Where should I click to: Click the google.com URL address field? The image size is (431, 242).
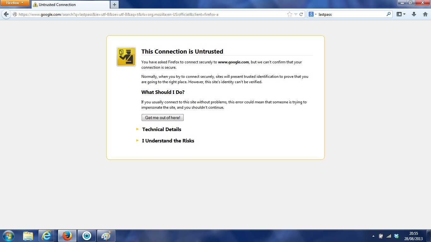(x=151, y=14)
